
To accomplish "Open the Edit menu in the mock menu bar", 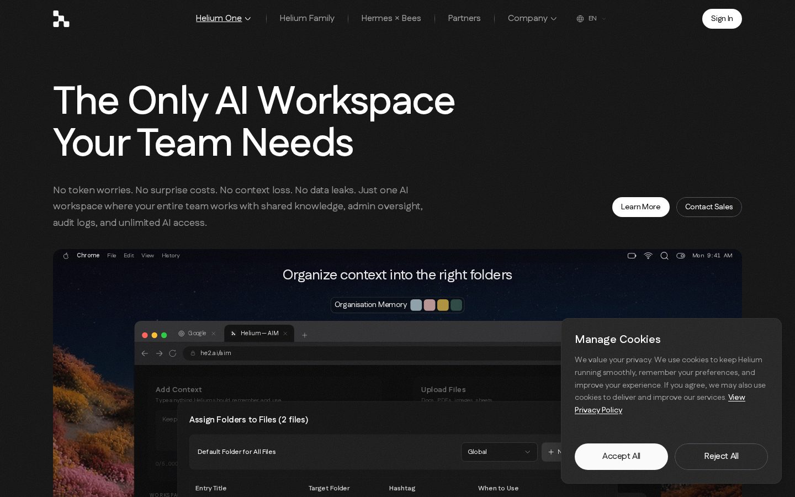I will click(x=129, y=256).
